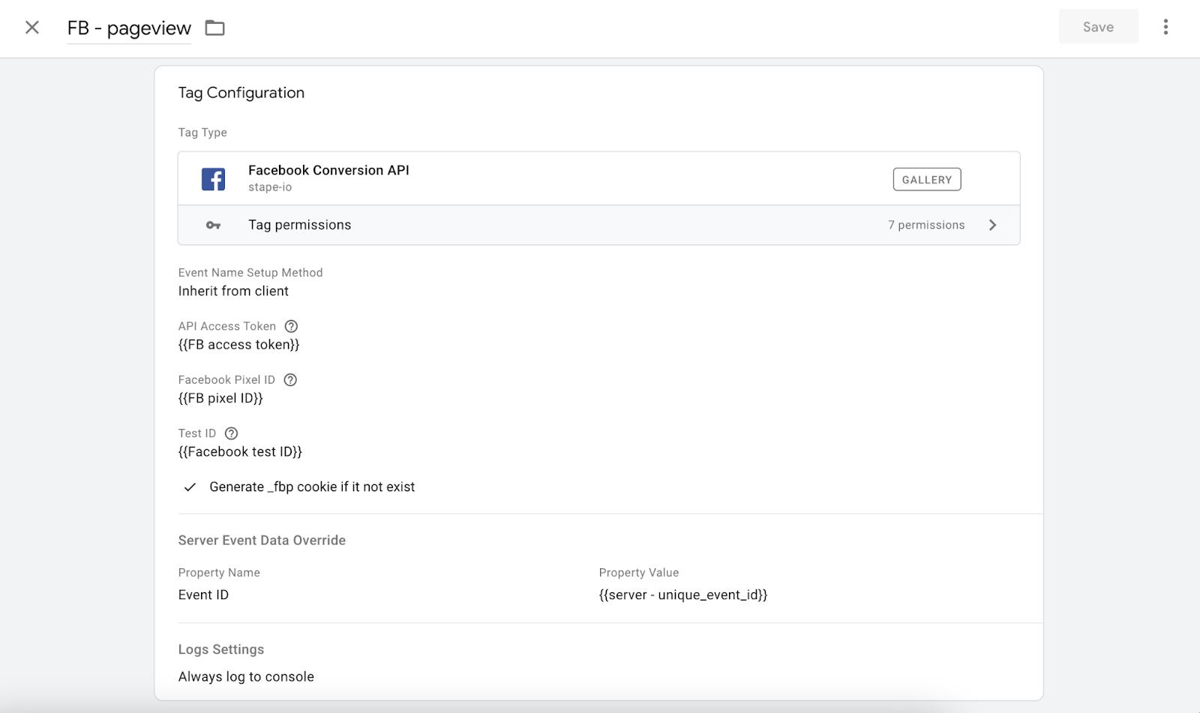Click the {{Facebook test ID}} value

tap(240, 451)
